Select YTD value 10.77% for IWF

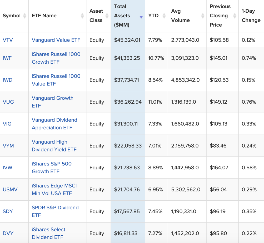(x=156, y=58)
